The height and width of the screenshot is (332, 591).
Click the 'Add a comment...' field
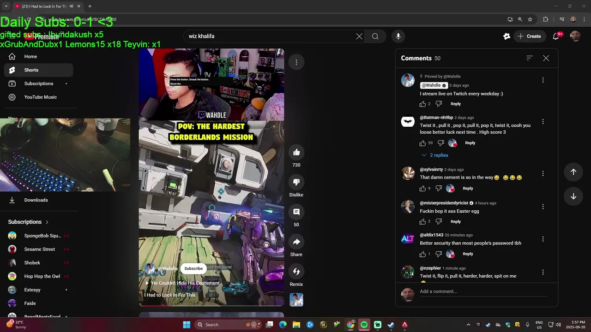pos(483,291)
